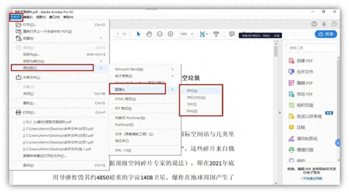349x194 pixels.
Task: Click the 共享 share button
Action: [x=326, y=34]
